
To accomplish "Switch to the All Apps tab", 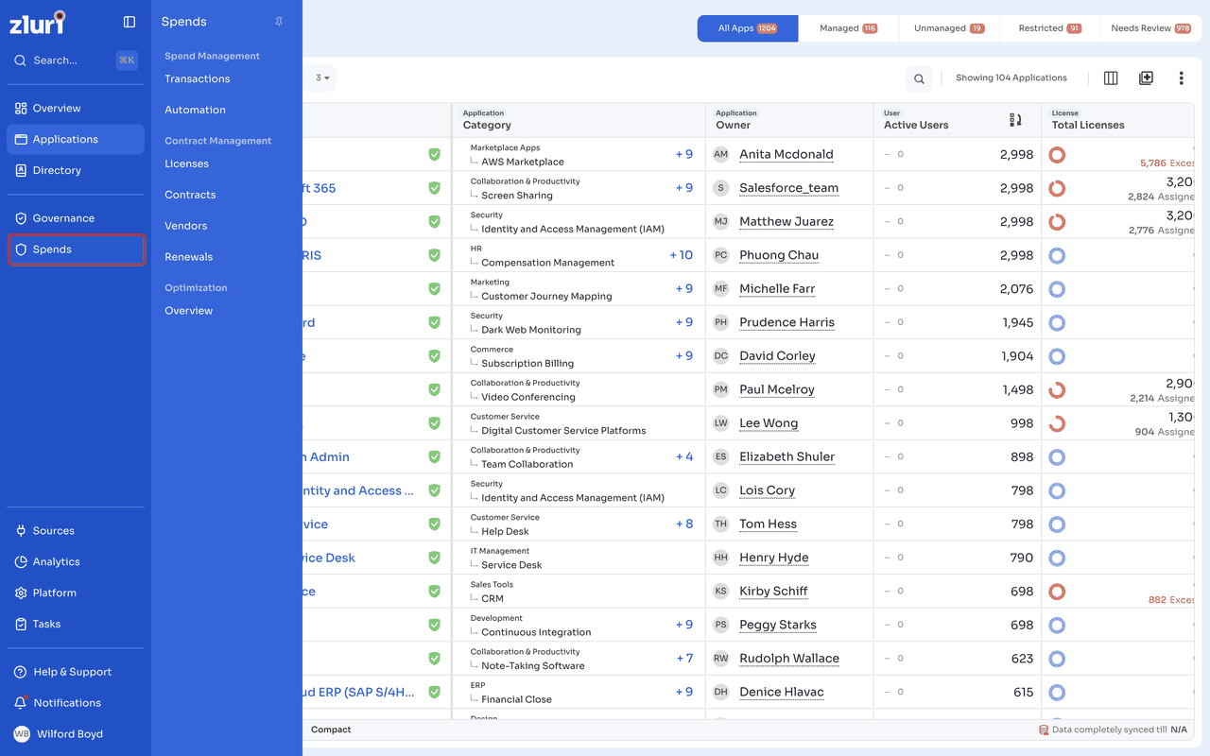I will pyautogui.click(x=748, y=28).
